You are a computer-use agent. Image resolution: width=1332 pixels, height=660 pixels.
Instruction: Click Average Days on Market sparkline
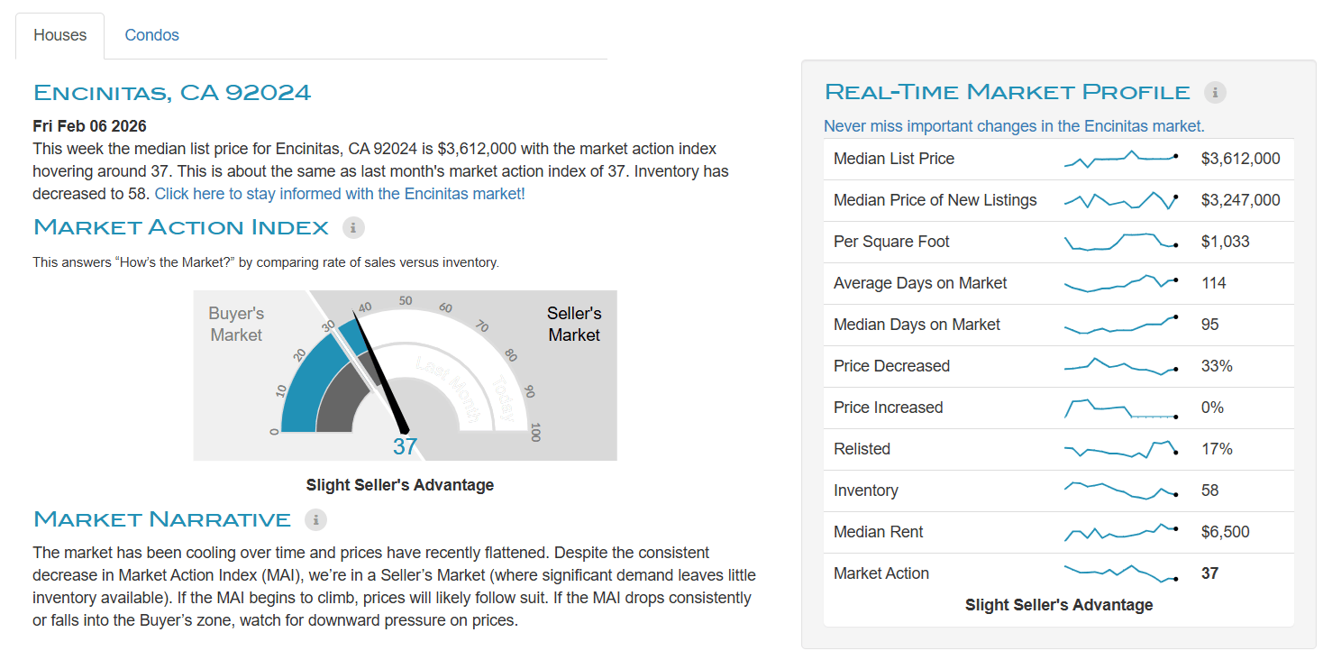(1121, 283)
